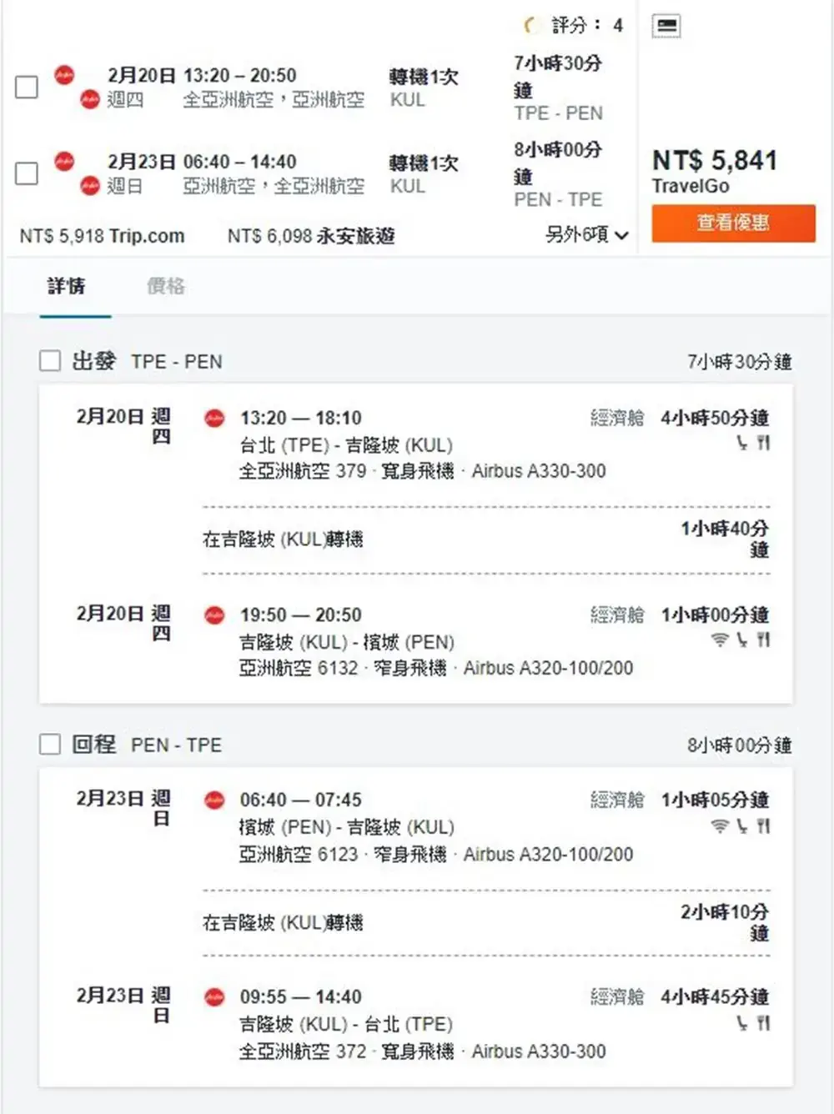Click AirAsia logo beside the 13:20 – 18:10 flight
This screenshot has height=1114, width=834.
point(214,418)
